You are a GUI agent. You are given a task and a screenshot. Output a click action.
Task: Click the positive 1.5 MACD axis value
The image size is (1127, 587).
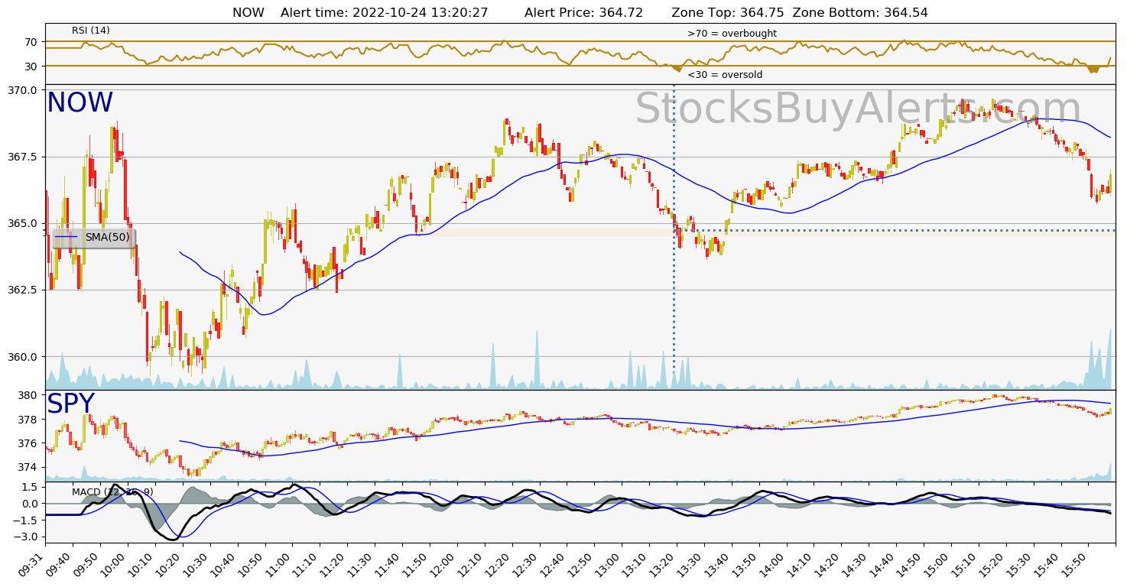point(29,487)
